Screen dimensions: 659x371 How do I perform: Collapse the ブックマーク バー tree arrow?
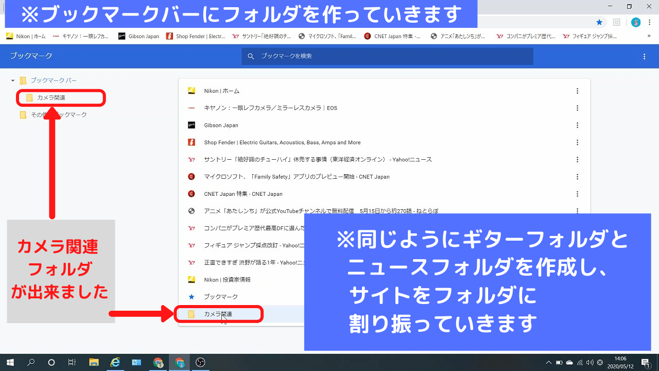[x=13, y=81]
